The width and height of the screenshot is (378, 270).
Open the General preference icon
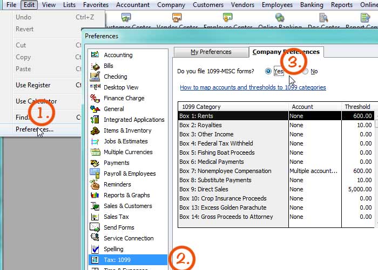pos(95,109)
